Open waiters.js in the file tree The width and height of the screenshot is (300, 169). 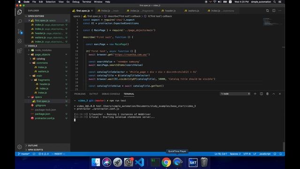point(43,71)
